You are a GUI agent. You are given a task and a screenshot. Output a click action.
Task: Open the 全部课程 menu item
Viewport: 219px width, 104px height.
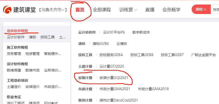click(102, 10)
